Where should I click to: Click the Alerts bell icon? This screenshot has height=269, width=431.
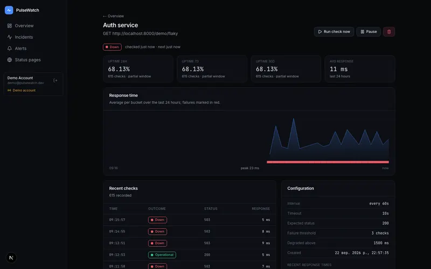pyautogui.click(x=10, y=48)
